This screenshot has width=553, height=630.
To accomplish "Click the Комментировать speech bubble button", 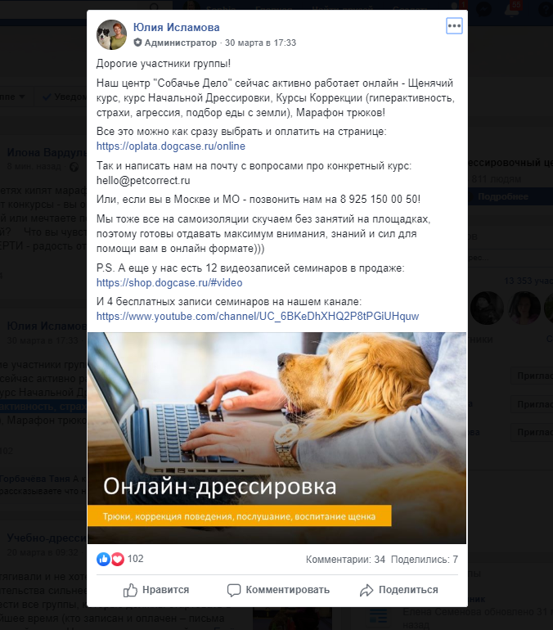I will (x=278, y=590).
